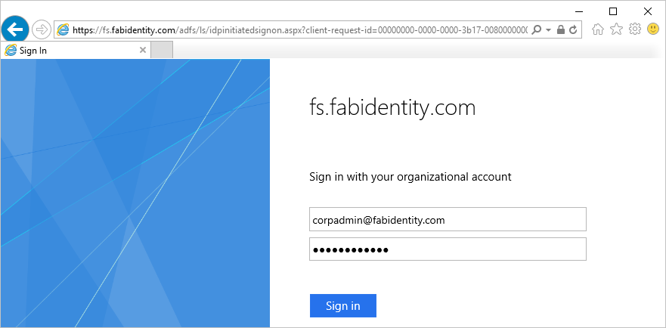Viewport: 666px width, 328px height.
Task: Click the Forward navigation arrow
Action: tap(42, 29)
